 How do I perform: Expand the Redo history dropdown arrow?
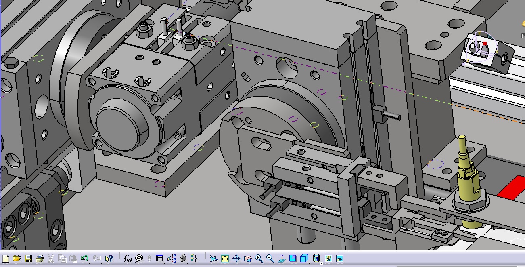point(101,263)
